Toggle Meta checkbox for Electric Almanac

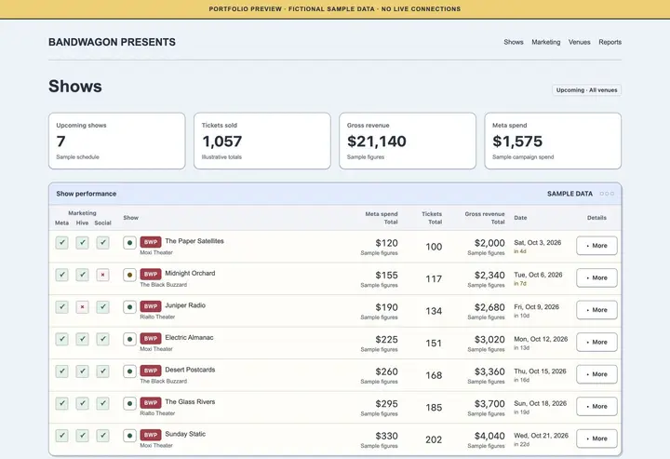[x=62, y=339]
